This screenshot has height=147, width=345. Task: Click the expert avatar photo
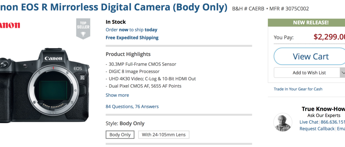283,122
